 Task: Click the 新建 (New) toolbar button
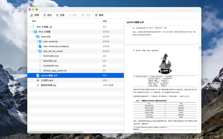click(x=35, y=15)
